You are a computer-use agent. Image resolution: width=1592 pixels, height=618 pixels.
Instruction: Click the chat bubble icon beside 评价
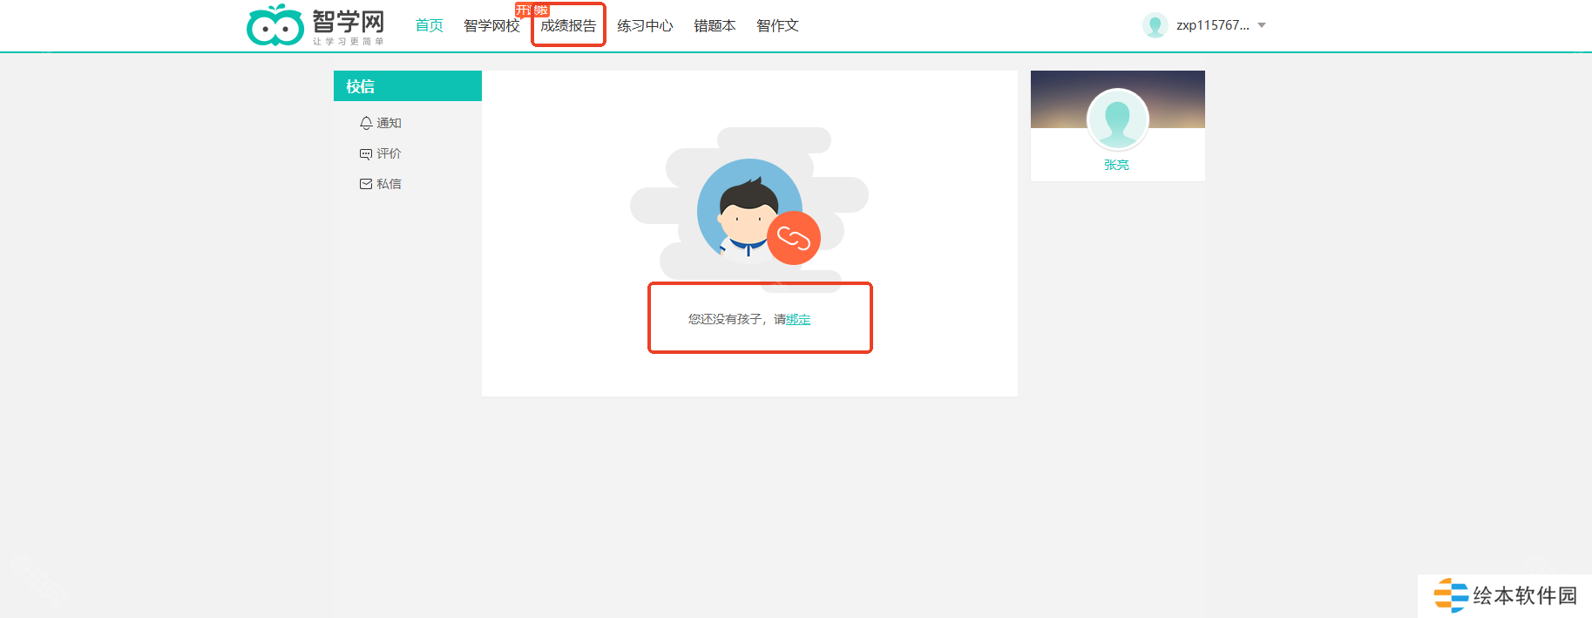click(366, 153)
